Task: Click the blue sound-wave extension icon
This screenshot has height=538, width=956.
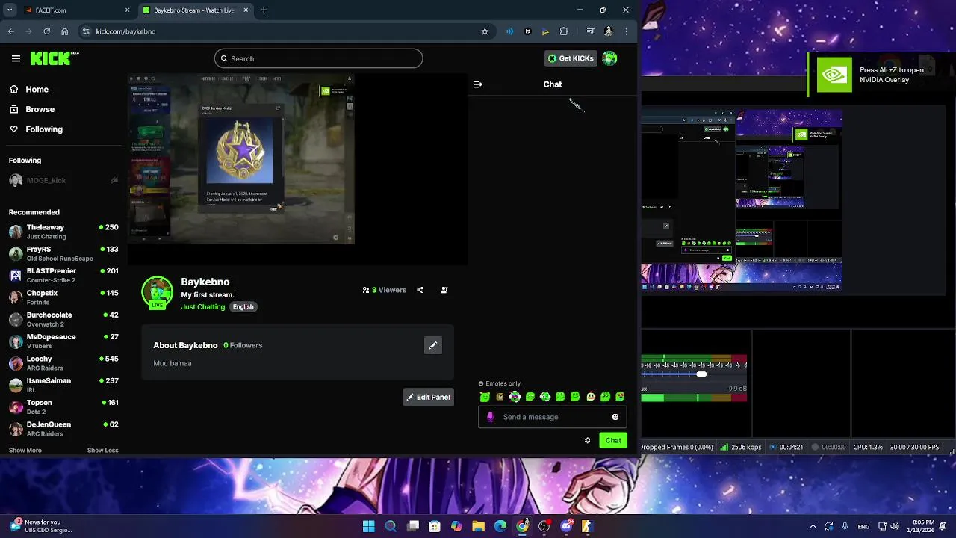Action: pyautogui.click(x=509, y=31)
